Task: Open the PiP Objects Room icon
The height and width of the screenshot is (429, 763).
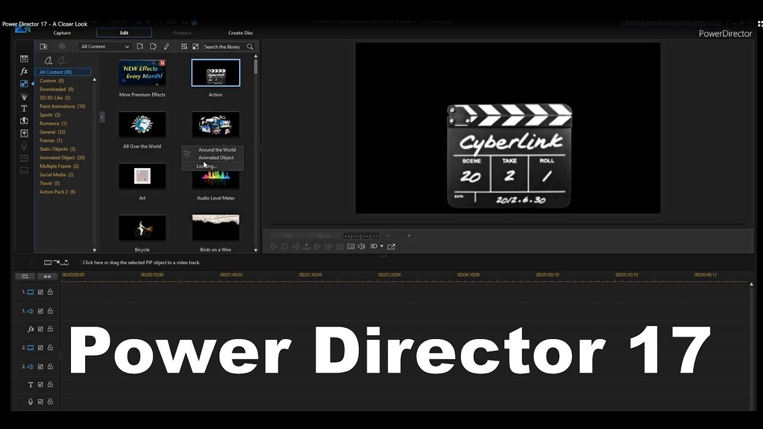Action: tap(24, 84)
